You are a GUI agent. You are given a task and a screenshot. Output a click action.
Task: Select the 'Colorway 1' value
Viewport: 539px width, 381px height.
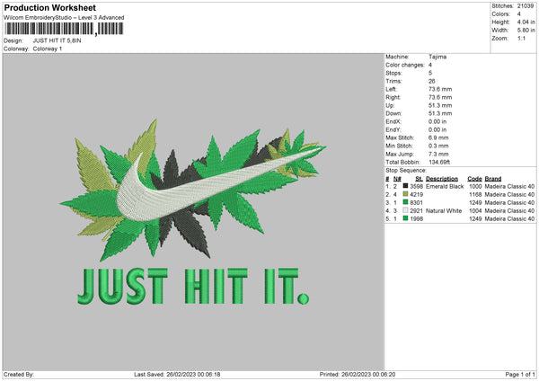click(x=48, y=49)
